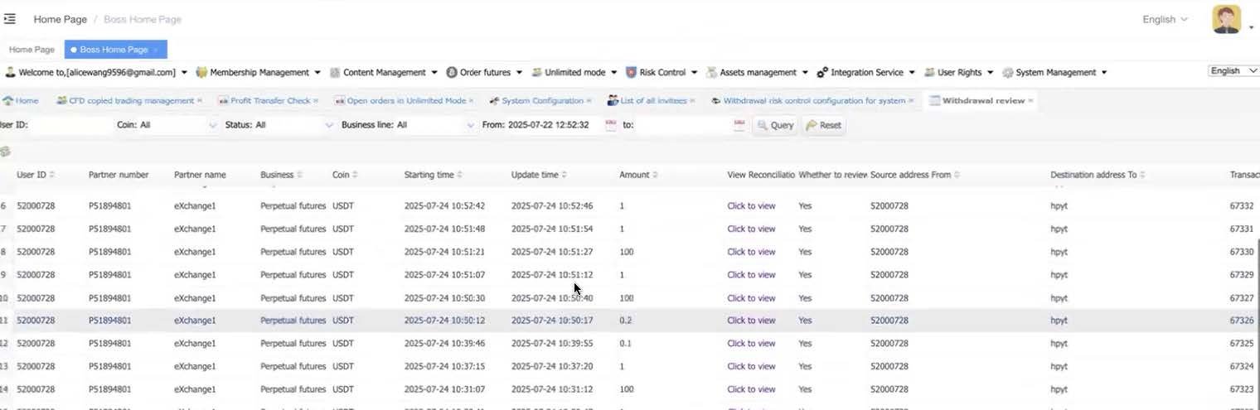Open the English language selector in the menu bar
Image resolution: width=1260 pixels, height=410 pixels.
click(1233, 71)
